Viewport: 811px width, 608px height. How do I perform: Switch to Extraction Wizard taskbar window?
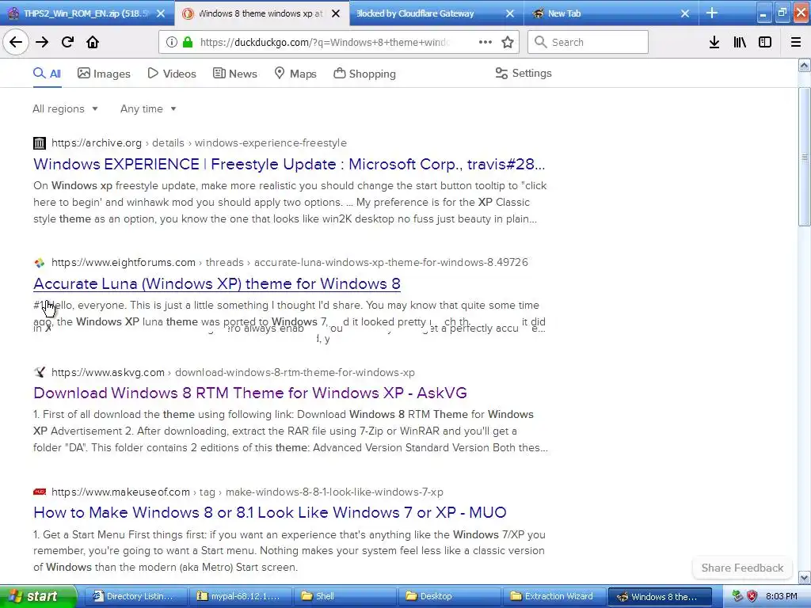pos(554,596)
